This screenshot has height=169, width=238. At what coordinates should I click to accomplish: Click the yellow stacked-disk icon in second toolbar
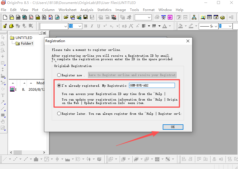click(x=12, y=26)
